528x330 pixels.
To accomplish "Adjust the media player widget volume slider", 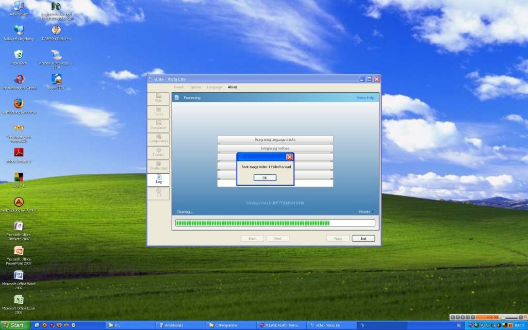I will (509, 317).
